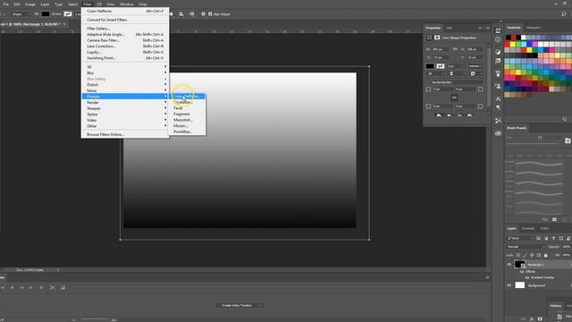The width and height of the screenshot is (572, 322).
Task: Expand the Blur submenu
Action: pyautogui.click(x=124, y=73)
